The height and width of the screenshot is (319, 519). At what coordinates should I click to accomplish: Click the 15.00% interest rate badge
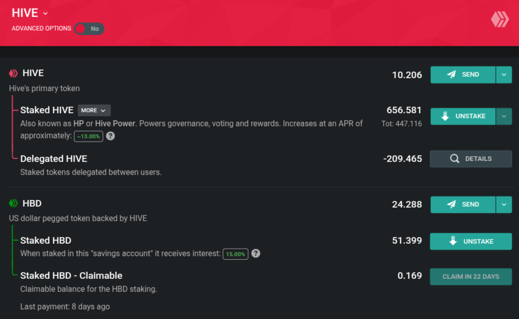[x=235, y=254]
